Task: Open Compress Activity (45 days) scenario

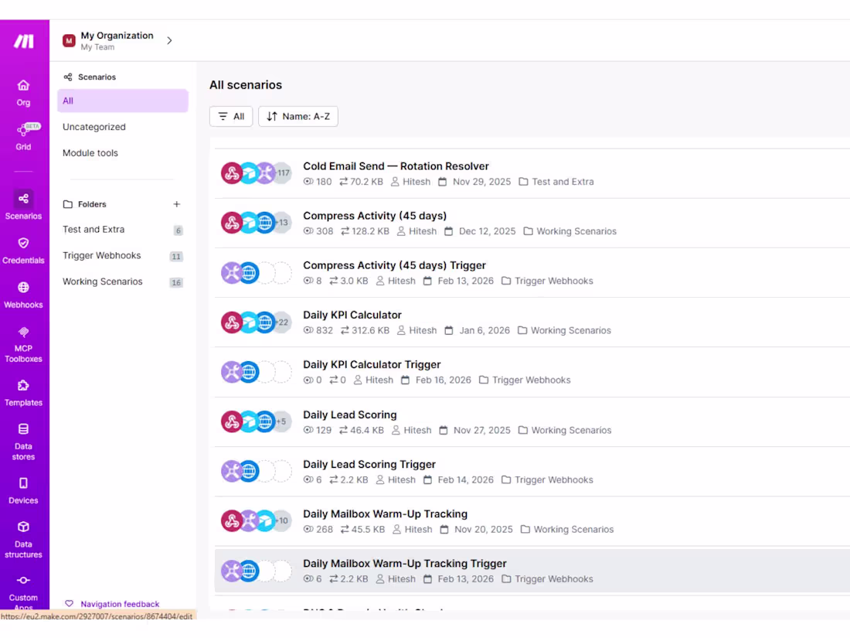Action: 375,216
